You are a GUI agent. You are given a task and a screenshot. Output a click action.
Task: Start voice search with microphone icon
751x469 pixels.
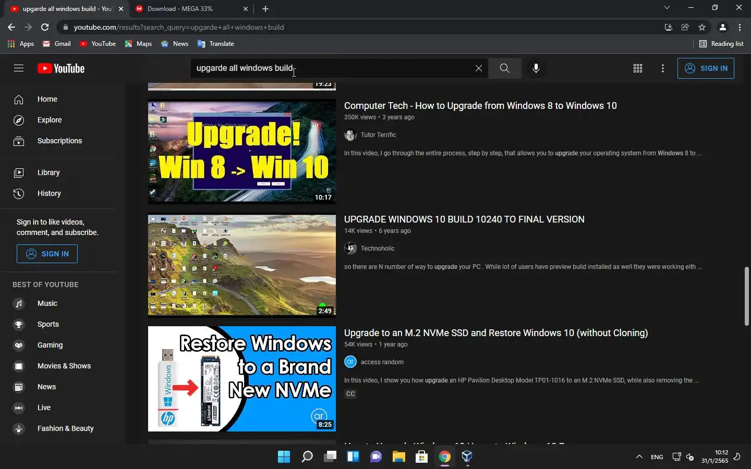[536, 68]
